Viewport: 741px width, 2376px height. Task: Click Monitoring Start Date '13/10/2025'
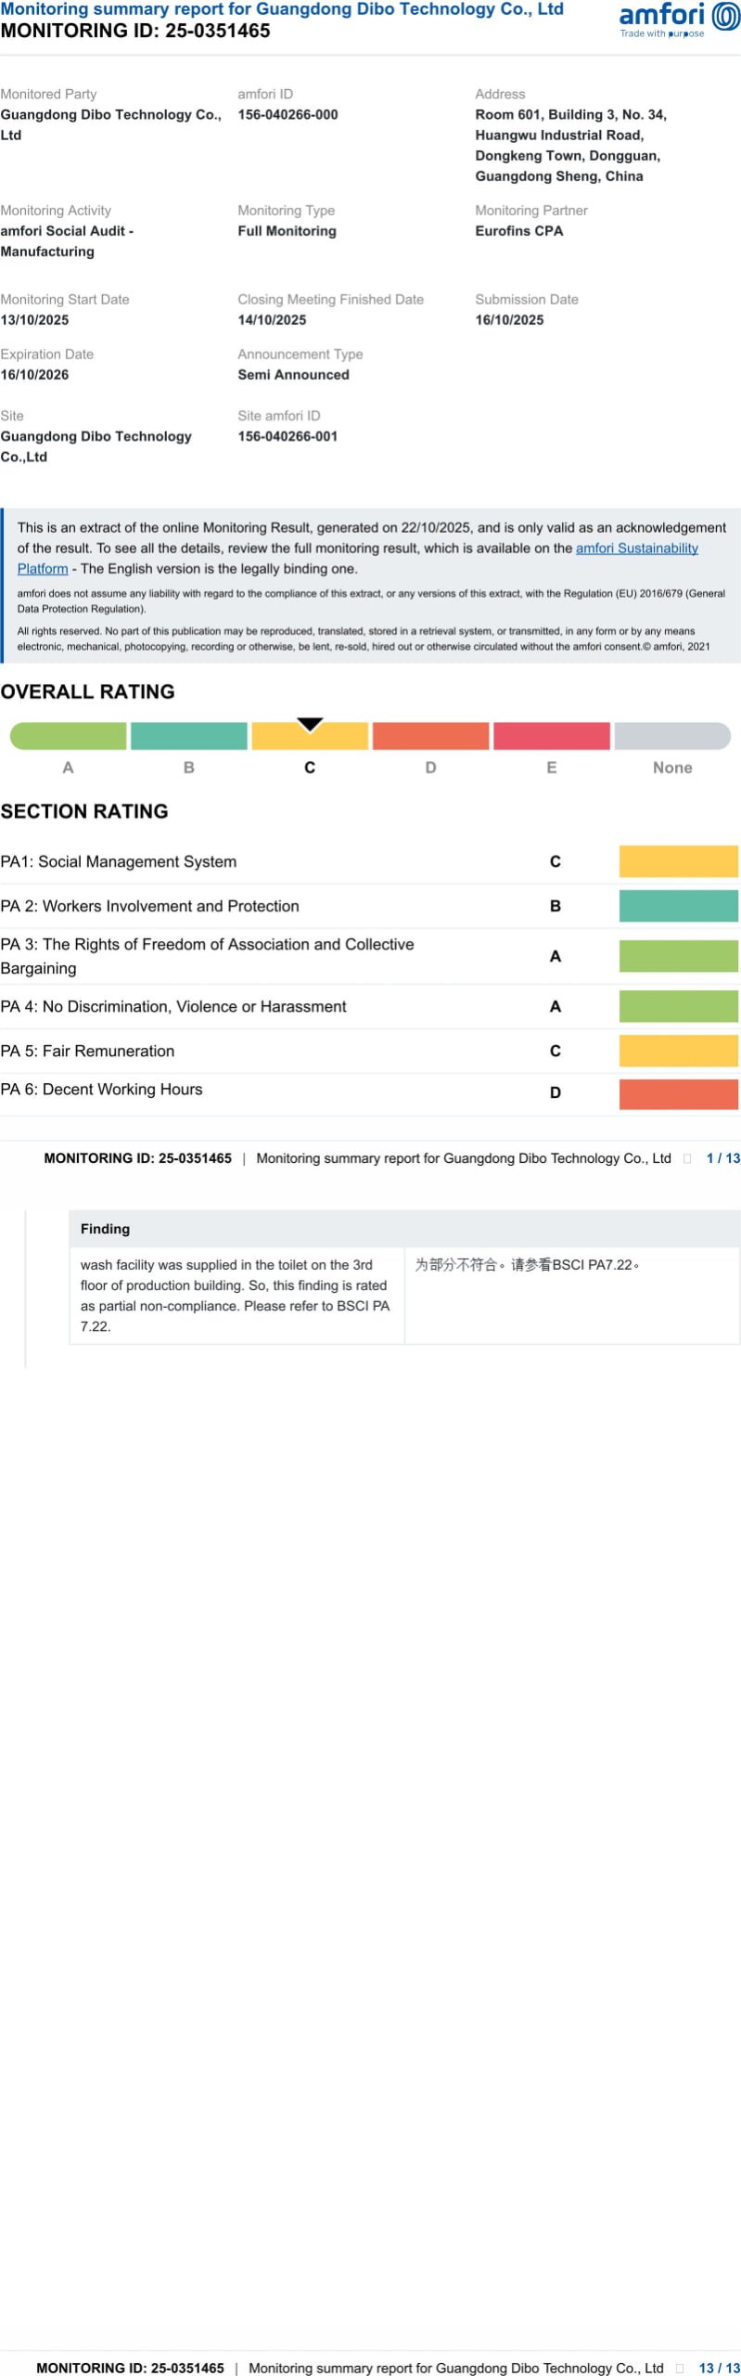(x=34, y=320)
